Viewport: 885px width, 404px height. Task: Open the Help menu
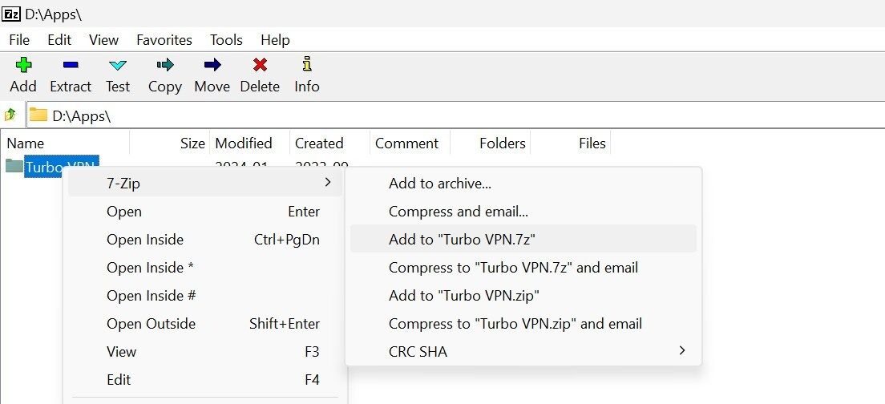click(x=276, y=40)
